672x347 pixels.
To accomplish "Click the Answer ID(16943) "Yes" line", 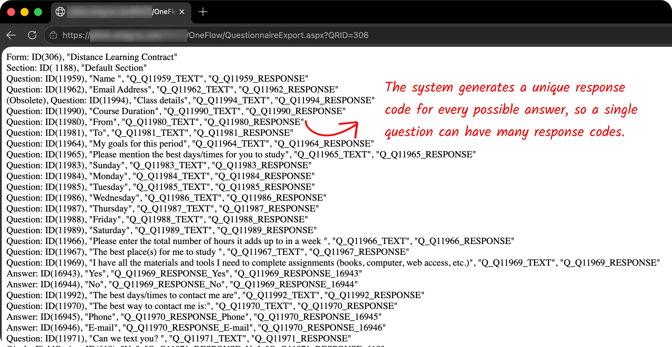I will pyautogui.click(x=184, y=273).
